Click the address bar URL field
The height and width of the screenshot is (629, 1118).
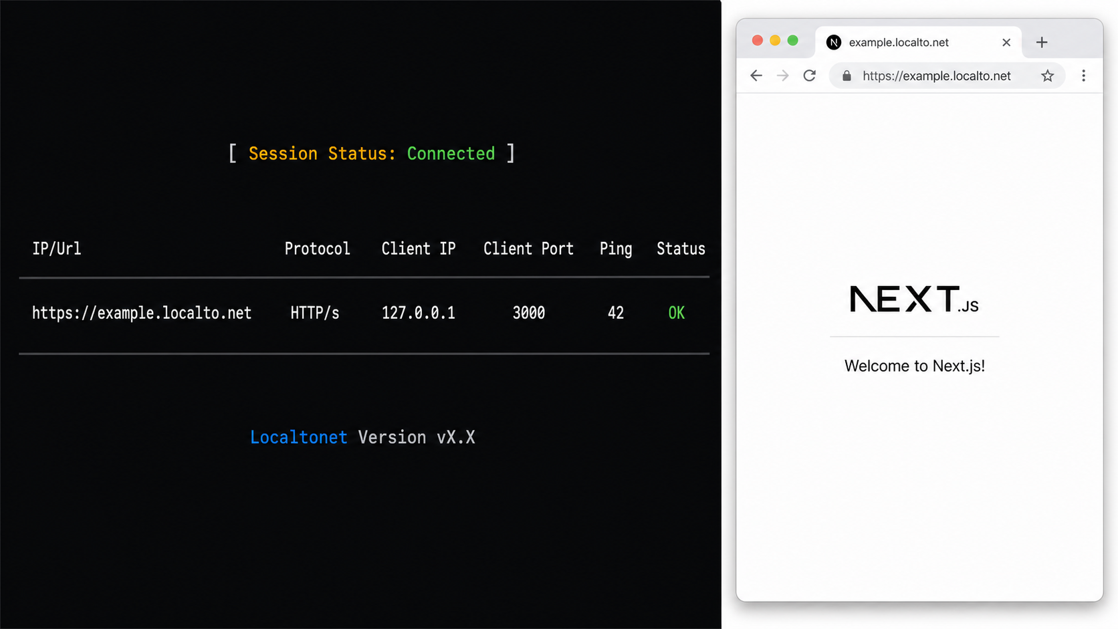(x=947, y=76)
